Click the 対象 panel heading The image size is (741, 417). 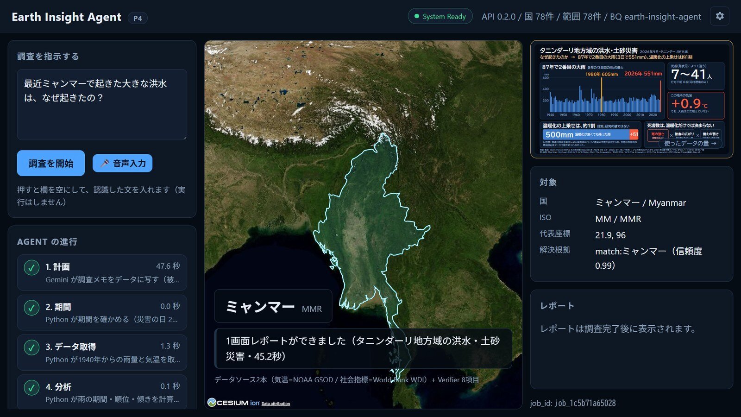pyautogui.click(x=548, y=183)
